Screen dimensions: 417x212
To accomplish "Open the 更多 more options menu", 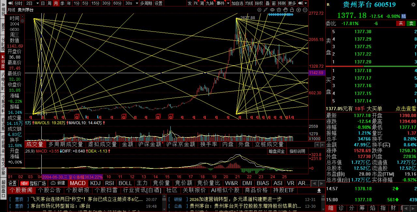I will click(292, 3).
